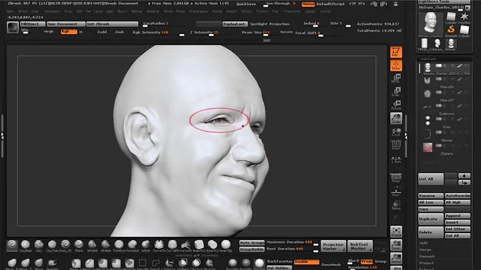Toggle Draw mode button

click(396, 65)
